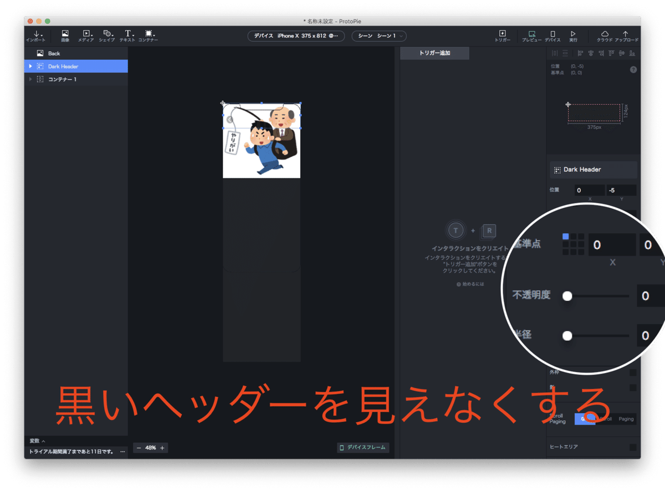
Task: Align layers to the right edge
Action: (601, 53)
